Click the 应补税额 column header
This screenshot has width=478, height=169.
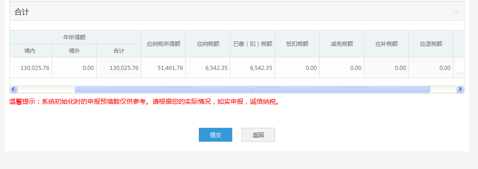[386, 44]
